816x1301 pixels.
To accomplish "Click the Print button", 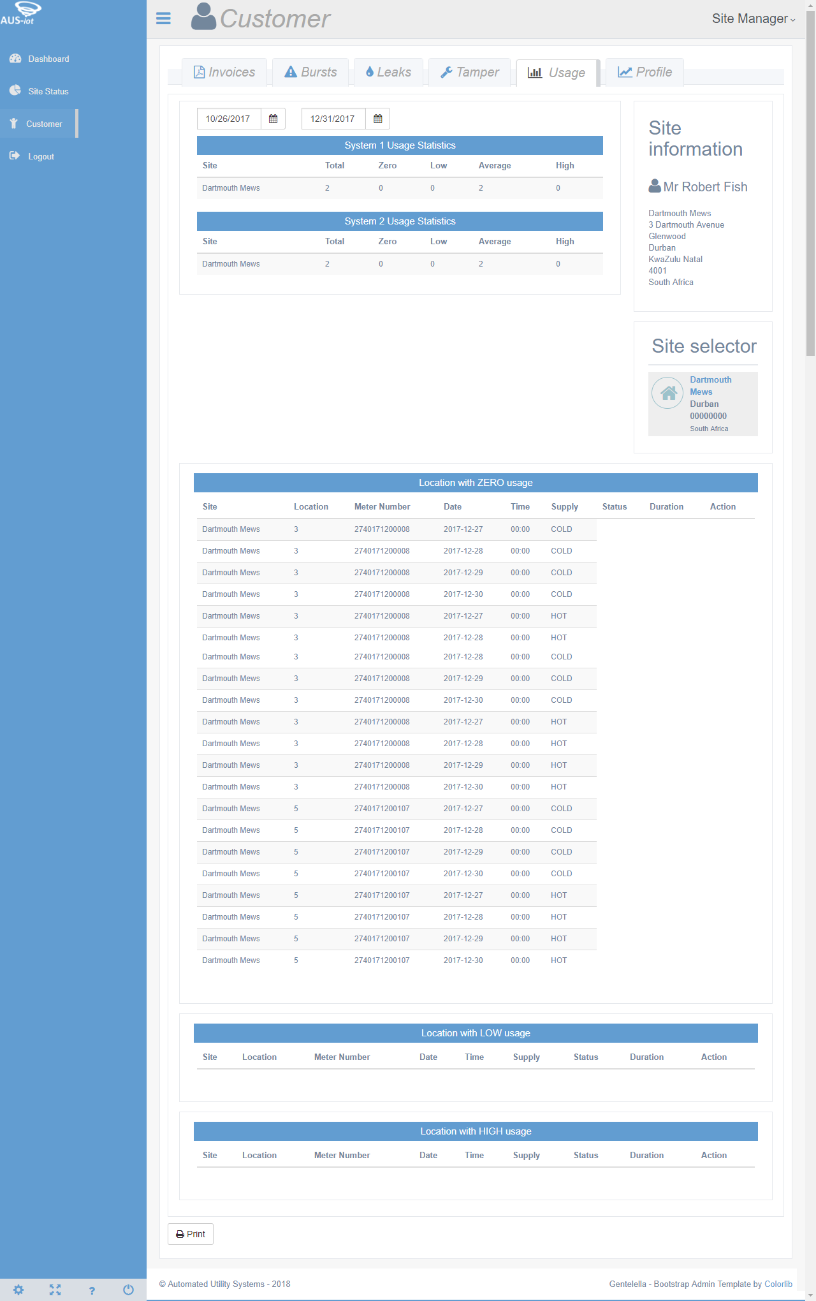I will (191, 1234).
